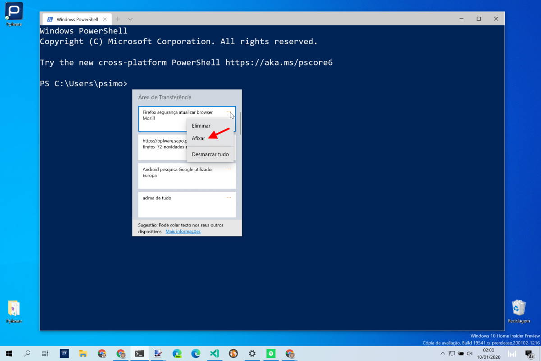Click the Mais informações link
The height and width of the screenshot is (361, 541).
point(183,231)
